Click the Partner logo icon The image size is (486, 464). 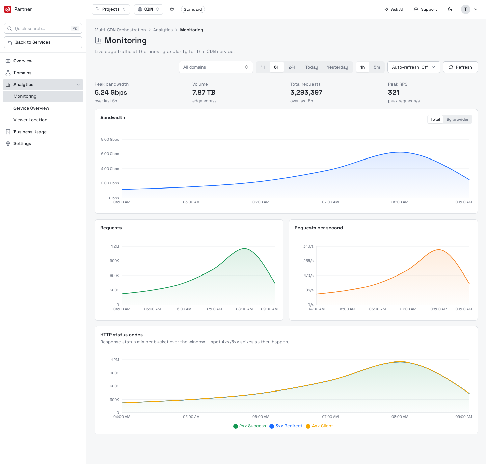pyautogui.click(x=8, y=9)
